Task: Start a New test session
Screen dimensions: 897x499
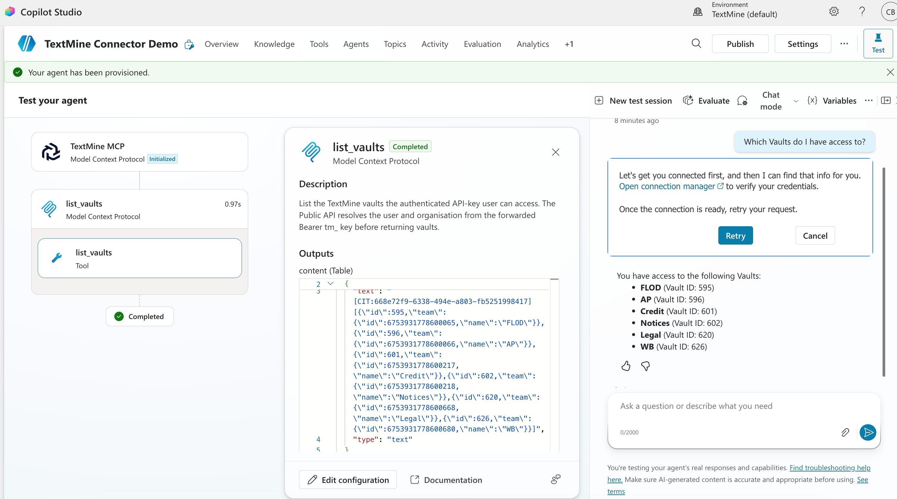Action: click(x=633, y=101)
